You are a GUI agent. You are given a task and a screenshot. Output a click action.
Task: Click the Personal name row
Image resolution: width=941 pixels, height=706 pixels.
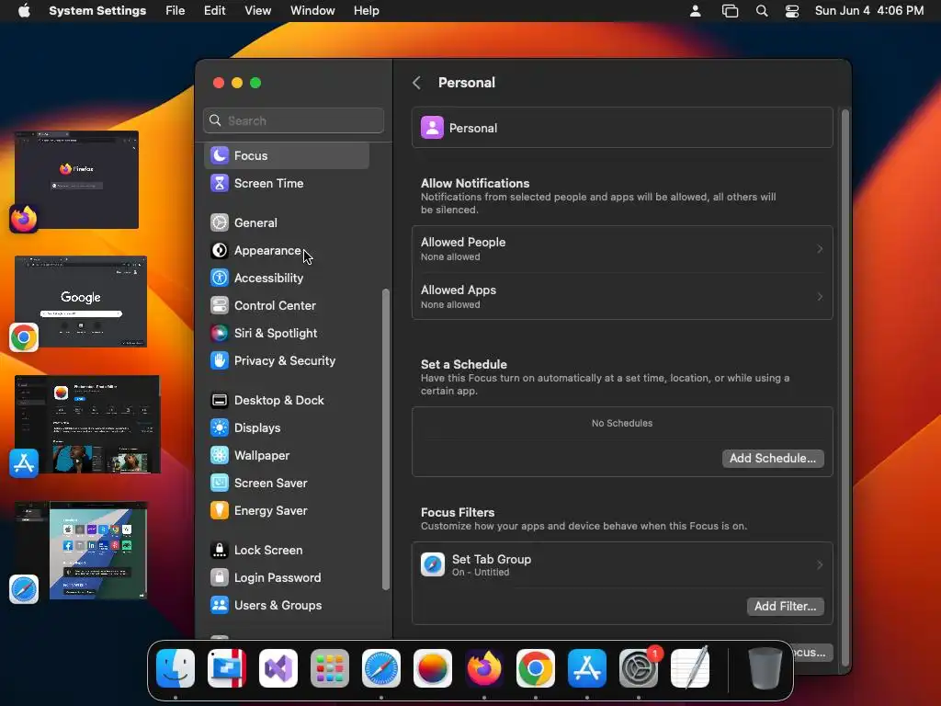tap(622, 128)
